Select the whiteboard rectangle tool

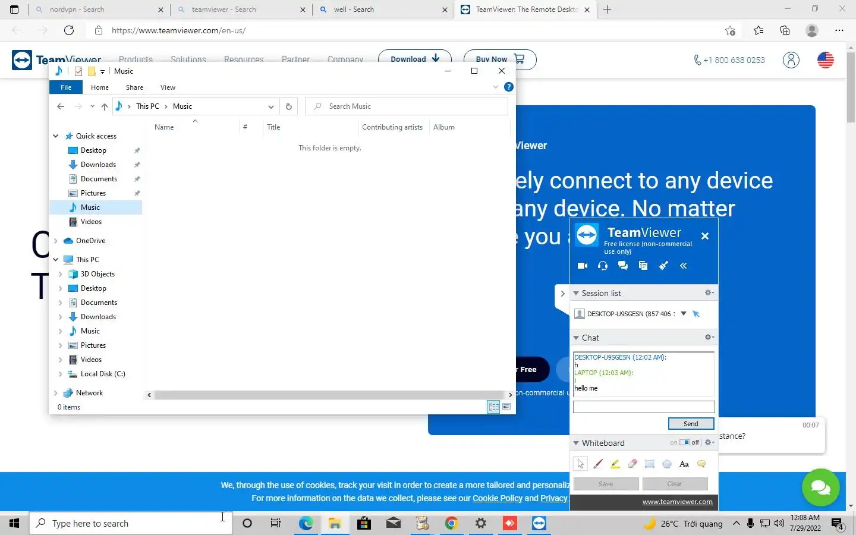click(x=650, y=464)
